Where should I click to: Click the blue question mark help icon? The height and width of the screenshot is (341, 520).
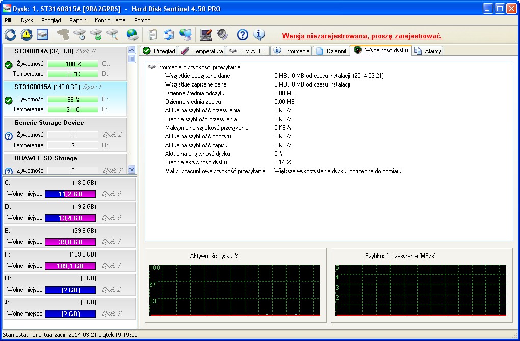243,35
